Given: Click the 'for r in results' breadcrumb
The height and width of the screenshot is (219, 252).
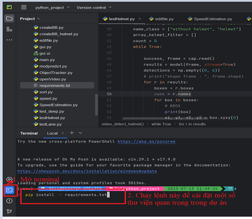Looking at the screenshot, I should pos(192,124).
